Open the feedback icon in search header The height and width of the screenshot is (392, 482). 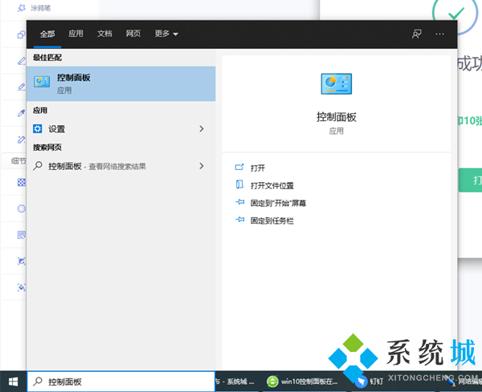click(416, 34)
